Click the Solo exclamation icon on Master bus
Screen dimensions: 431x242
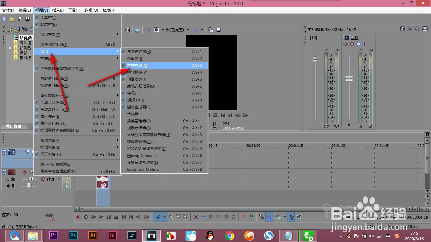pos(365,44)
